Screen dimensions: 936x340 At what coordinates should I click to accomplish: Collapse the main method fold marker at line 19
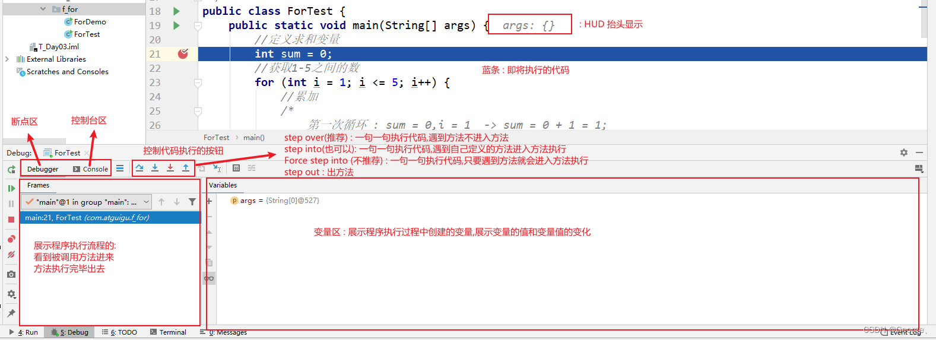tap(198, 26)
